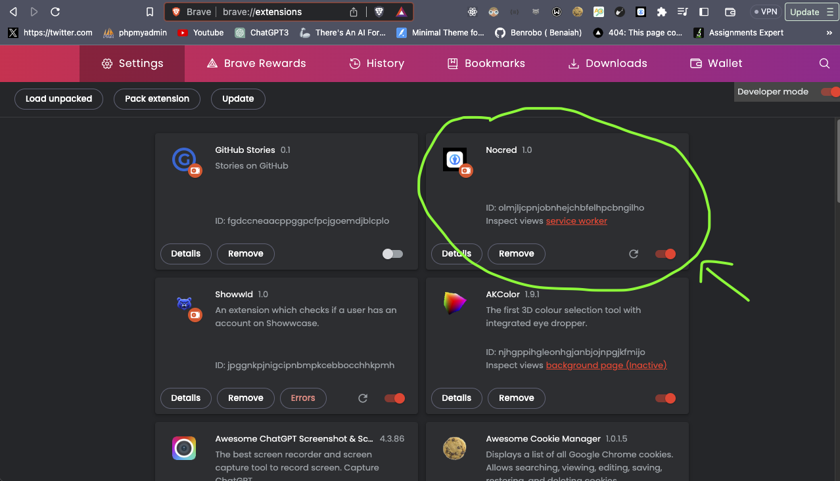The image size is (840, 481).
Task: Open Details for AKColor
Action: [x=457, y=398]
